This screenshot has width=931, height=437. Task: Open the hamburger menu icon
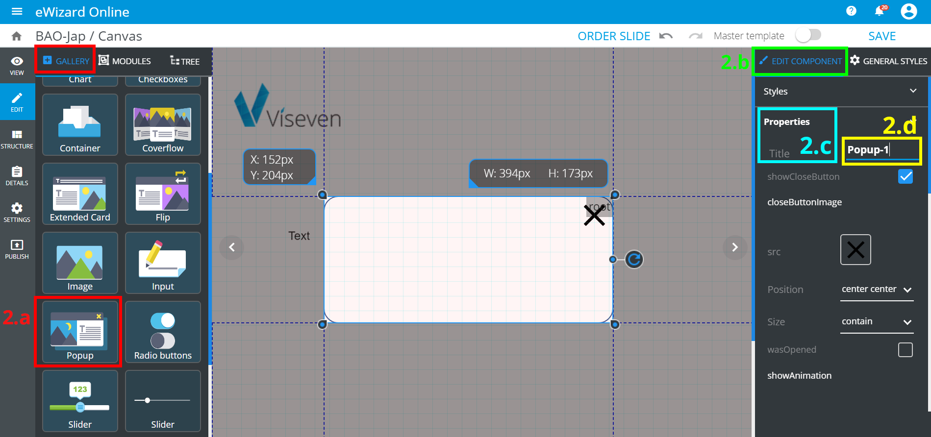pos(17,11)
